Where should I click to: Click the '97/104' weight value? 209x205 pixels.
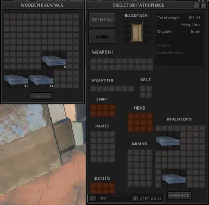(x=194, y=18)
